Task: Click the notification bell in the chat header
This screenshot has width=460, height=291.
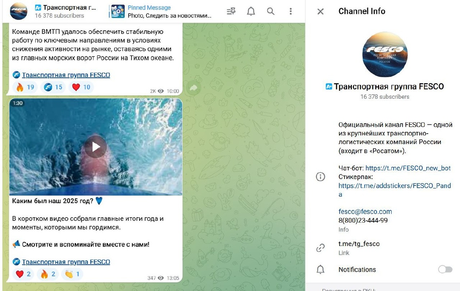Action: coord(251,12)
